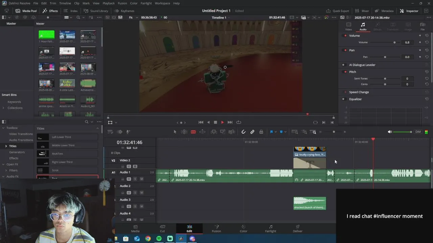Expand the Speed Change section
The image size is (433, 243).
coord(359,92)
